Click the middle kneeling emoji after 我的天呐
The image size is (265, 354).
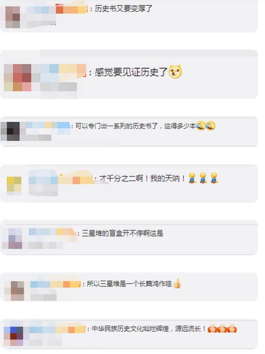pyautogui.click(x=203, y=178)
